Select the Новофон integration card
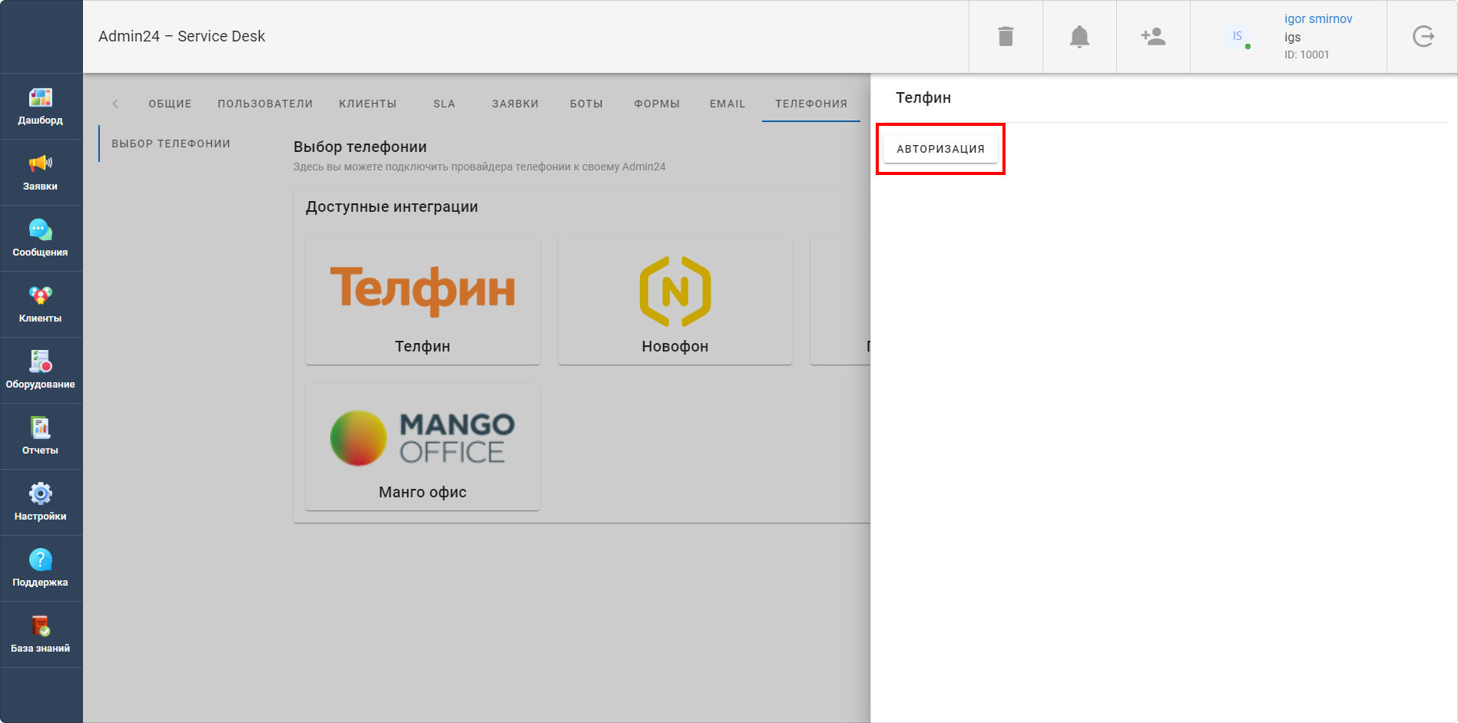The height and width of the screenshot is (723, 1458). point(674,301)
